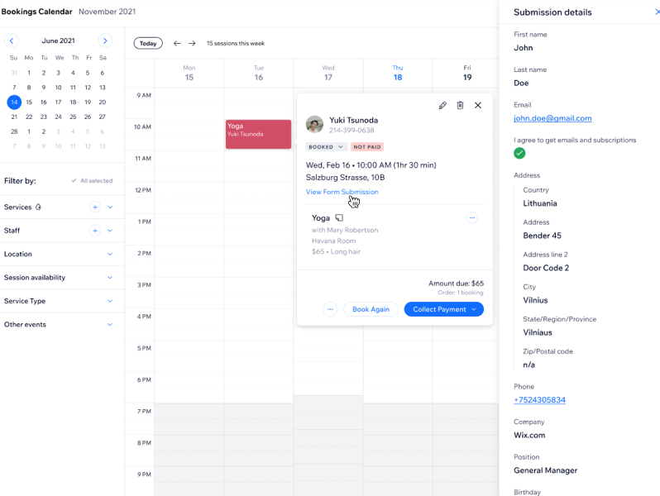Click the Yoga event block on calendar
This screenshot has height=496, width=660.
258,134
